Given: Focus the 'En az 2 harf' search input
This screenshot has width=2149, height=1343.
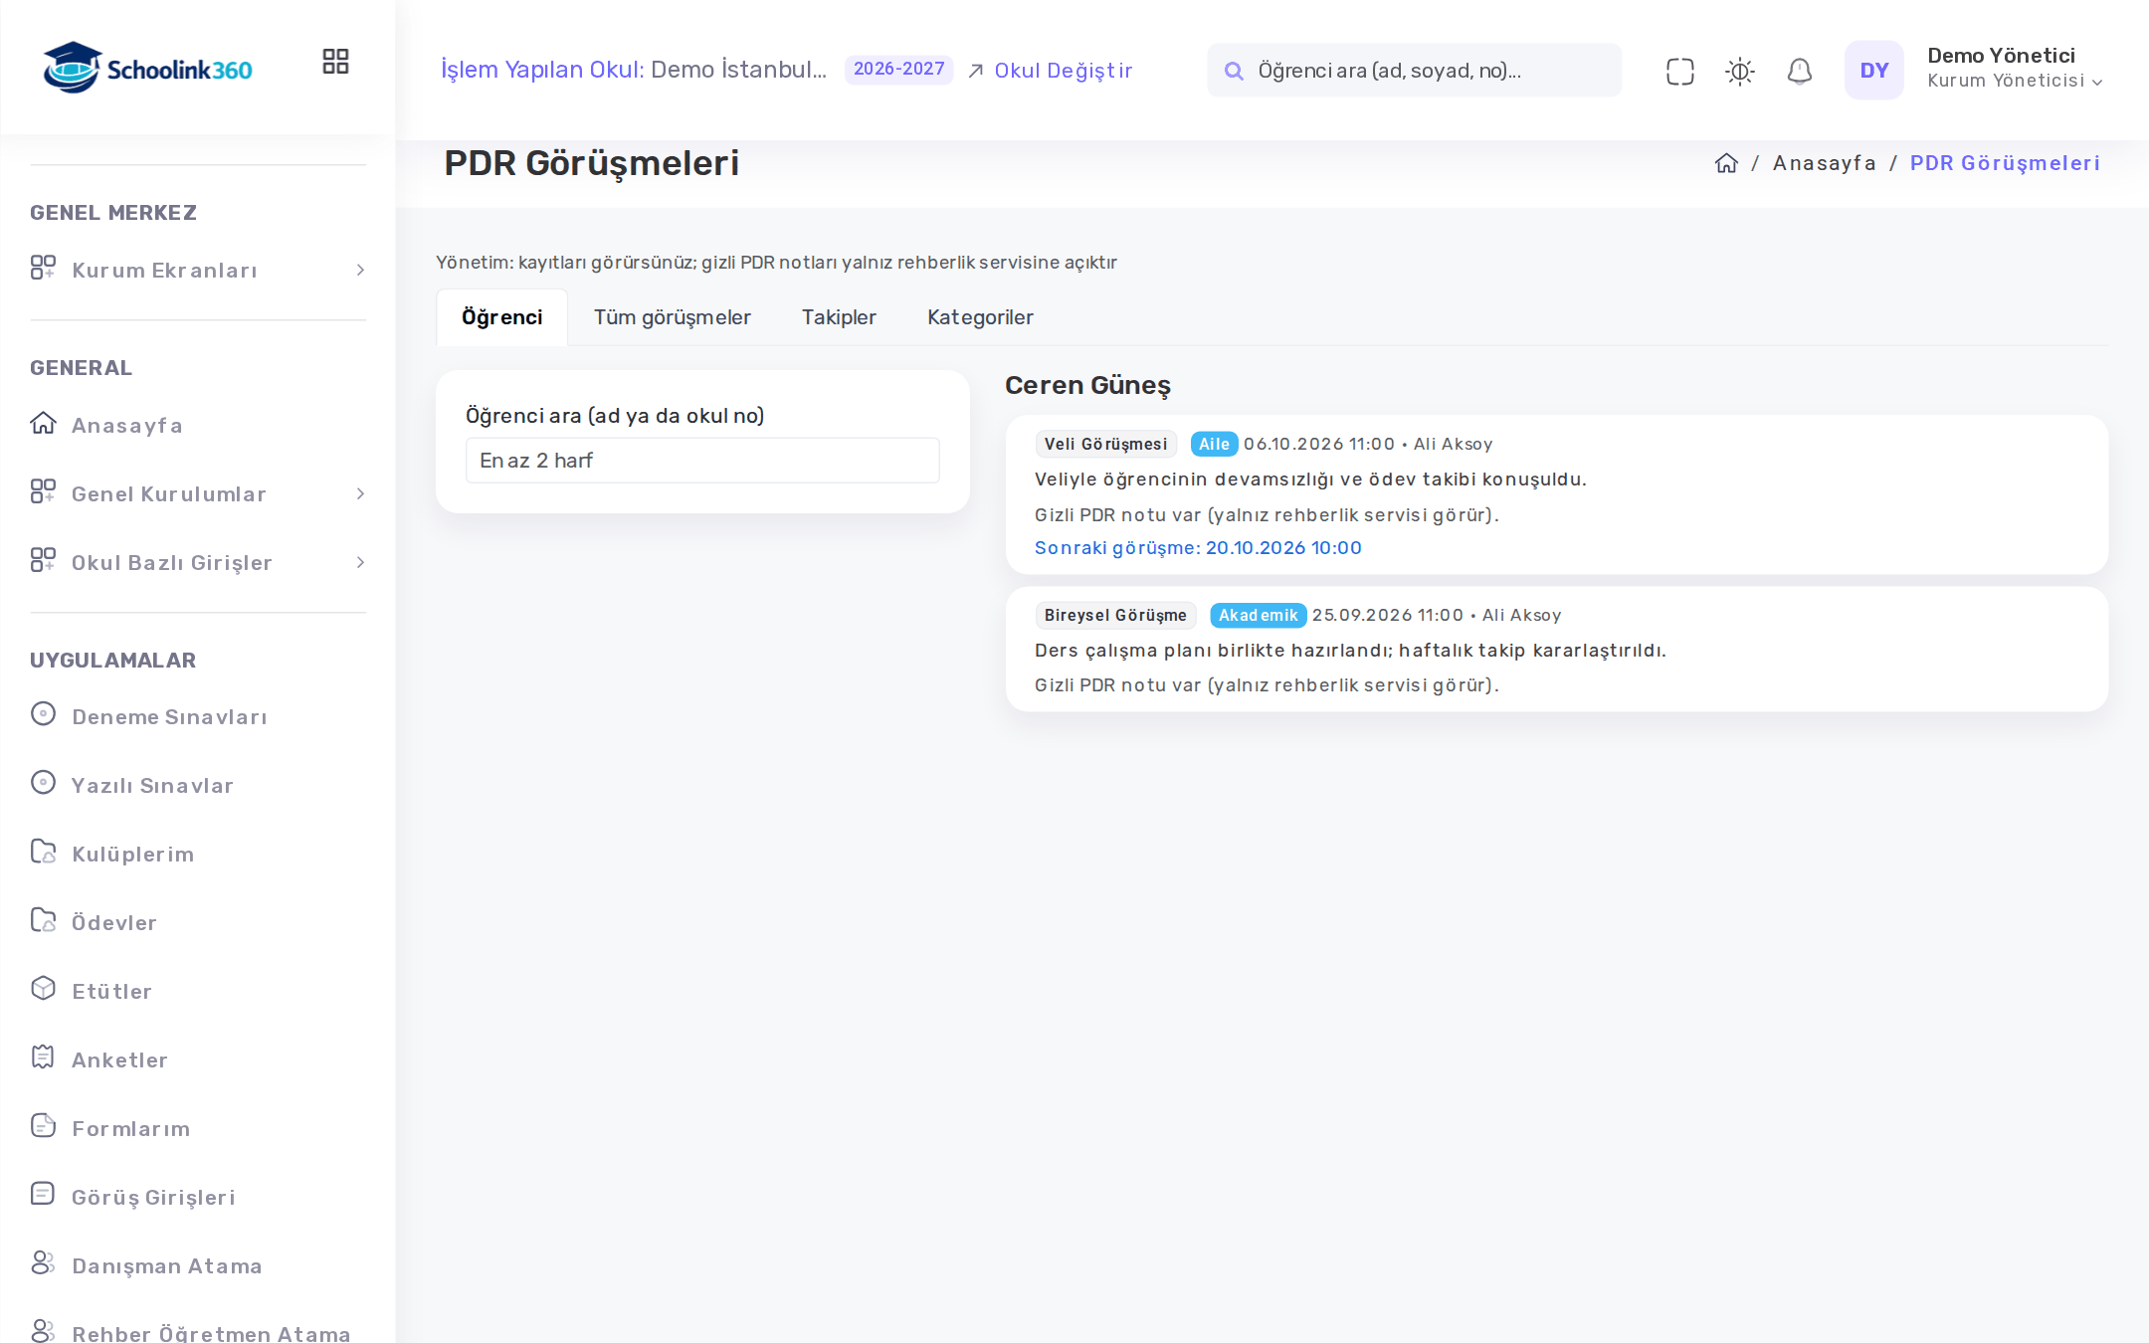Looking at the screenshot, I should click(702, 461).
